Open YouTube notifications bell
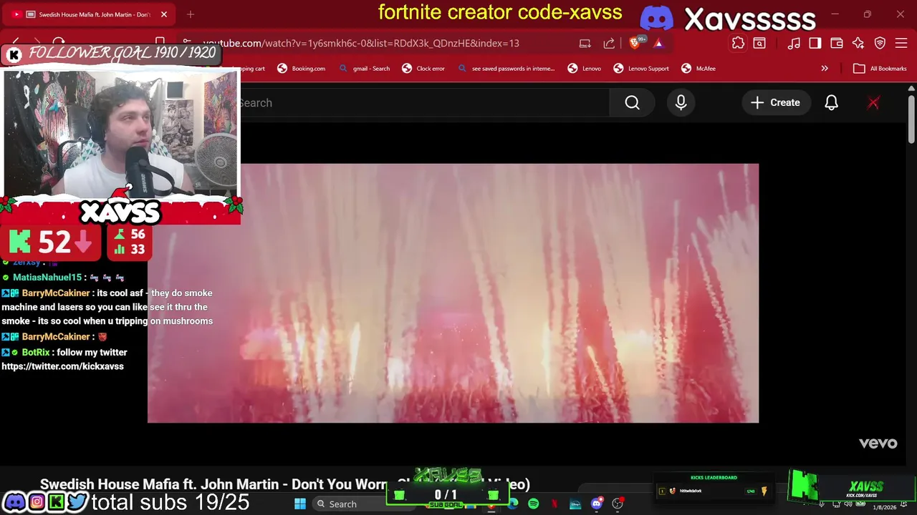The height and width of the screenshot is (515, 917). (x=831, y=103)
